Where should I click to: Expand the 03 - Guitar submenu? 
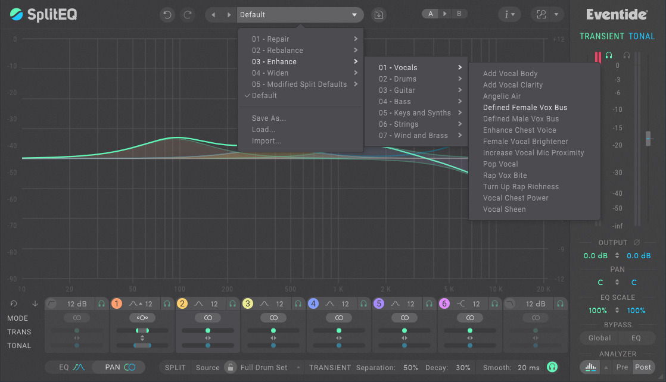tap(416, 90)
